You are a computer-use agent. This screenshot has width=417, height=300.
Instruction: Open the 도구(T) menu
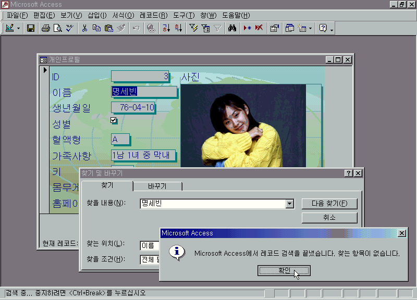click(184, 16)
